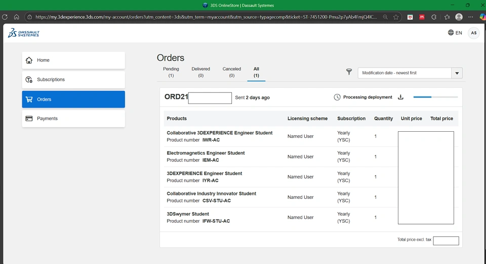This screenshot has height=264, width=486.
Task: Click the Licensing scheme column header
Action: pyautogui.click(x=307, y=119)
